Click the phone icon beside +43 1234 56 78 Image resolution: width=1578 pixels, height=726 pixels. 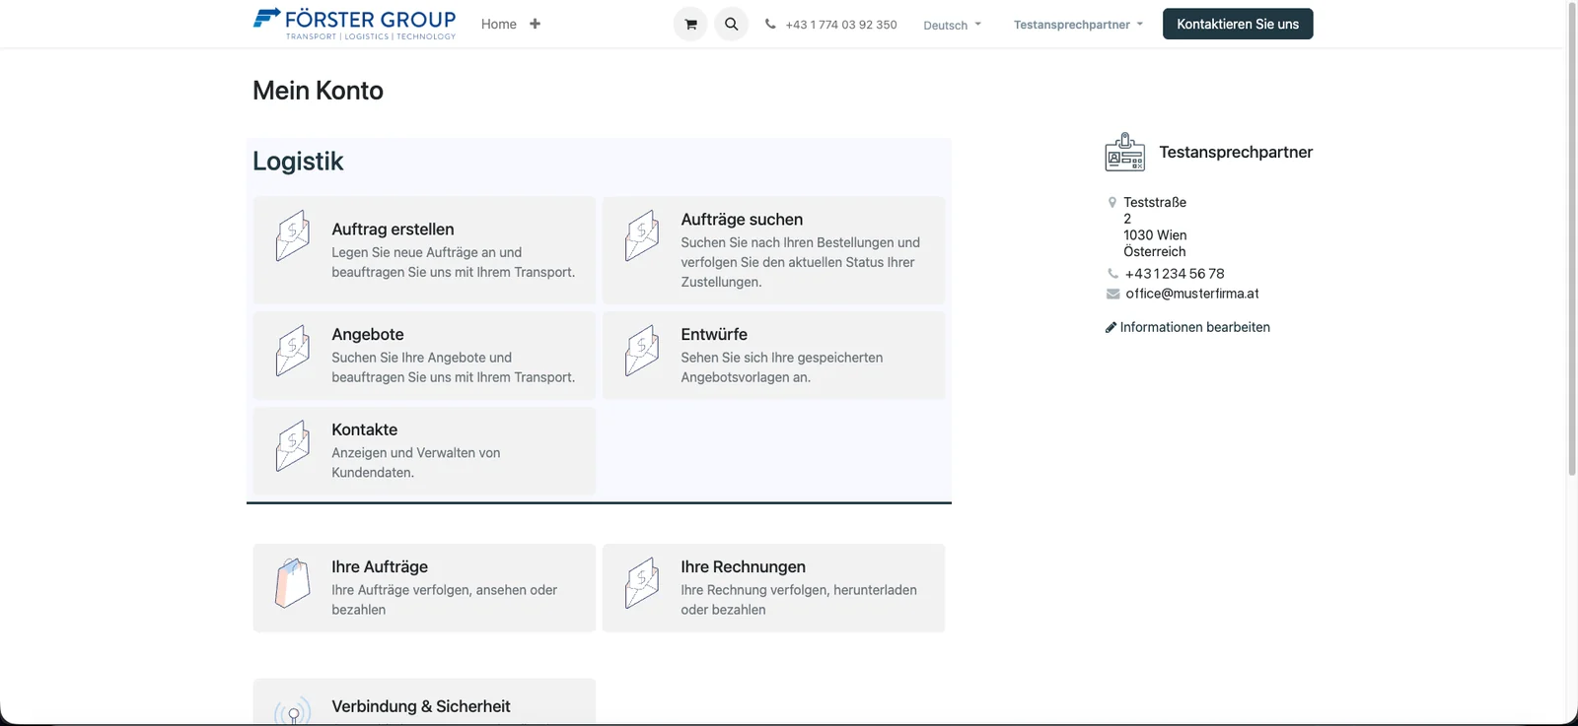1113,274
